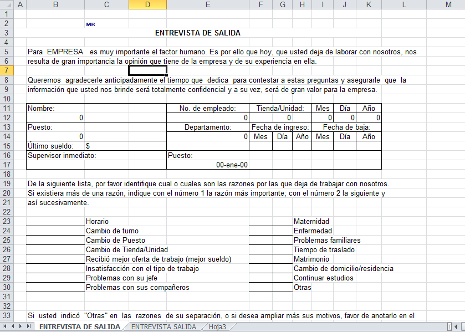Click the ENTREVISTA DE SALIDA title text

198,33
